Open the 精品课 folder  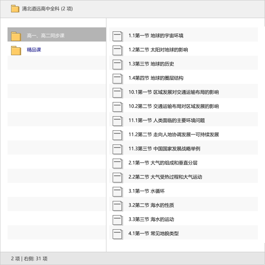[x=34, y=50]
